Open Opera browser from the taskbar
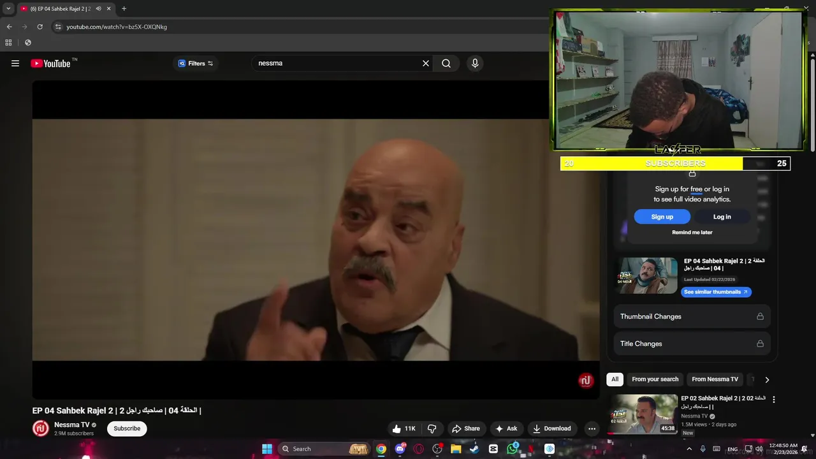 click(419, 449)
